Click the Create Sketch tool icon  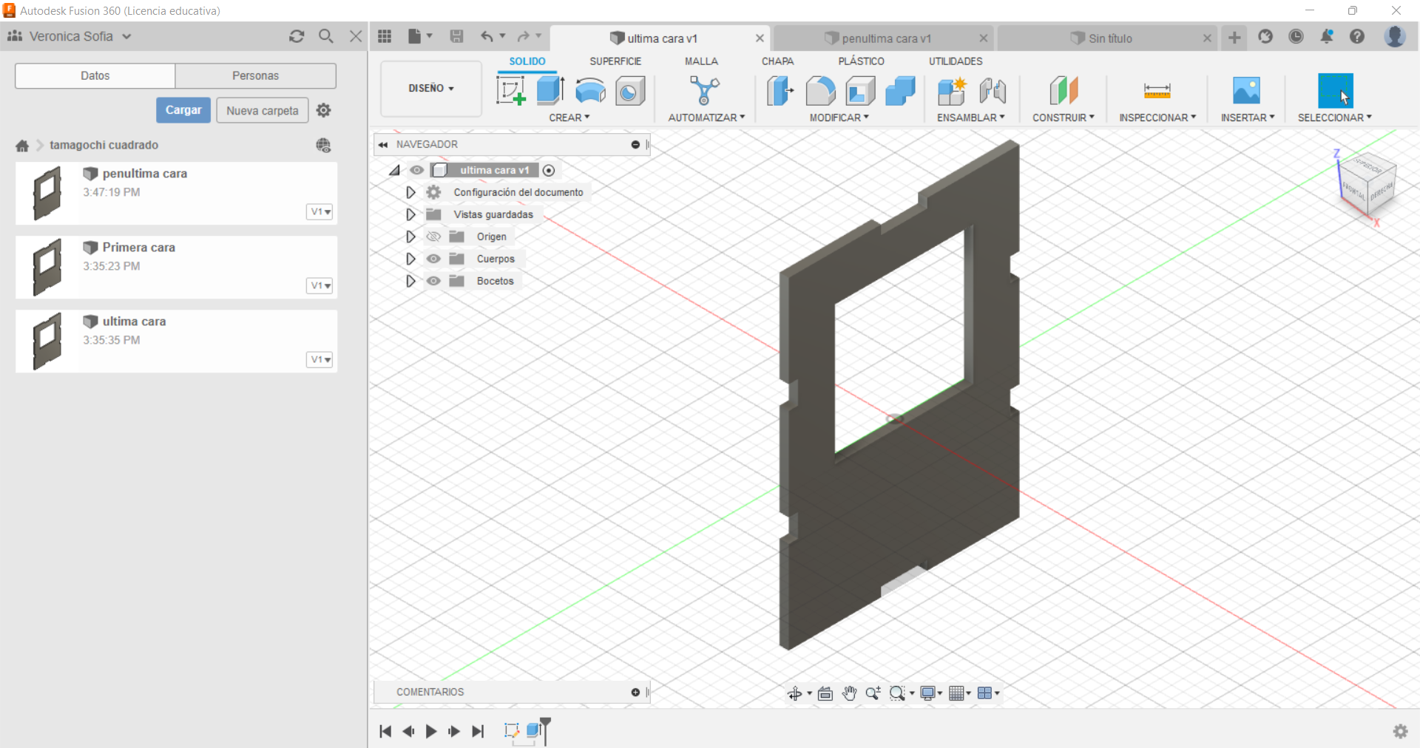(510, 91)
